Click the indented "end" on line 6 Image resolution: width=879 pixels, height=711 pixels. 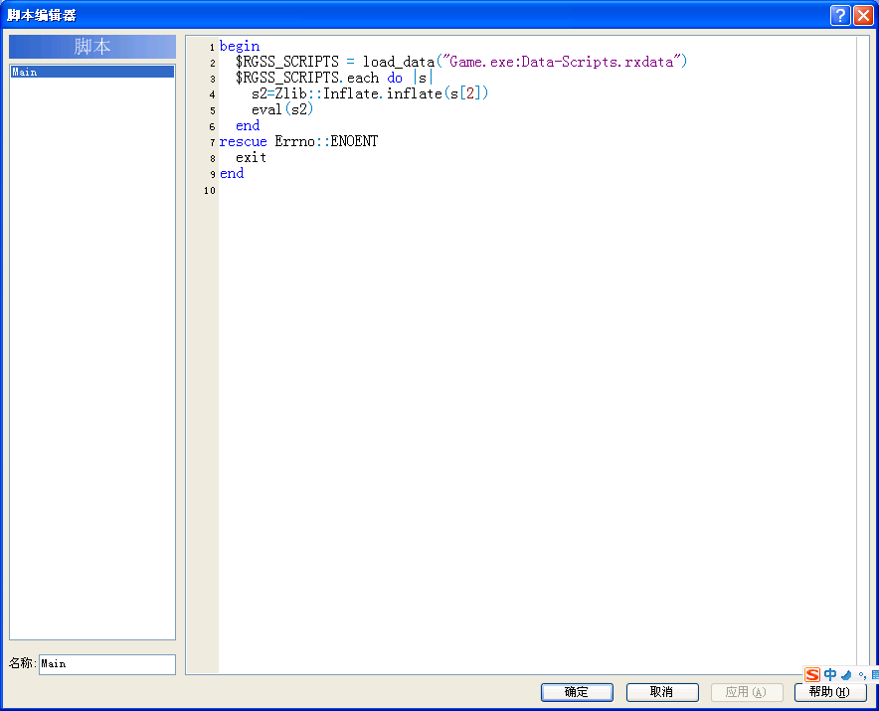[x=248, y=125]
